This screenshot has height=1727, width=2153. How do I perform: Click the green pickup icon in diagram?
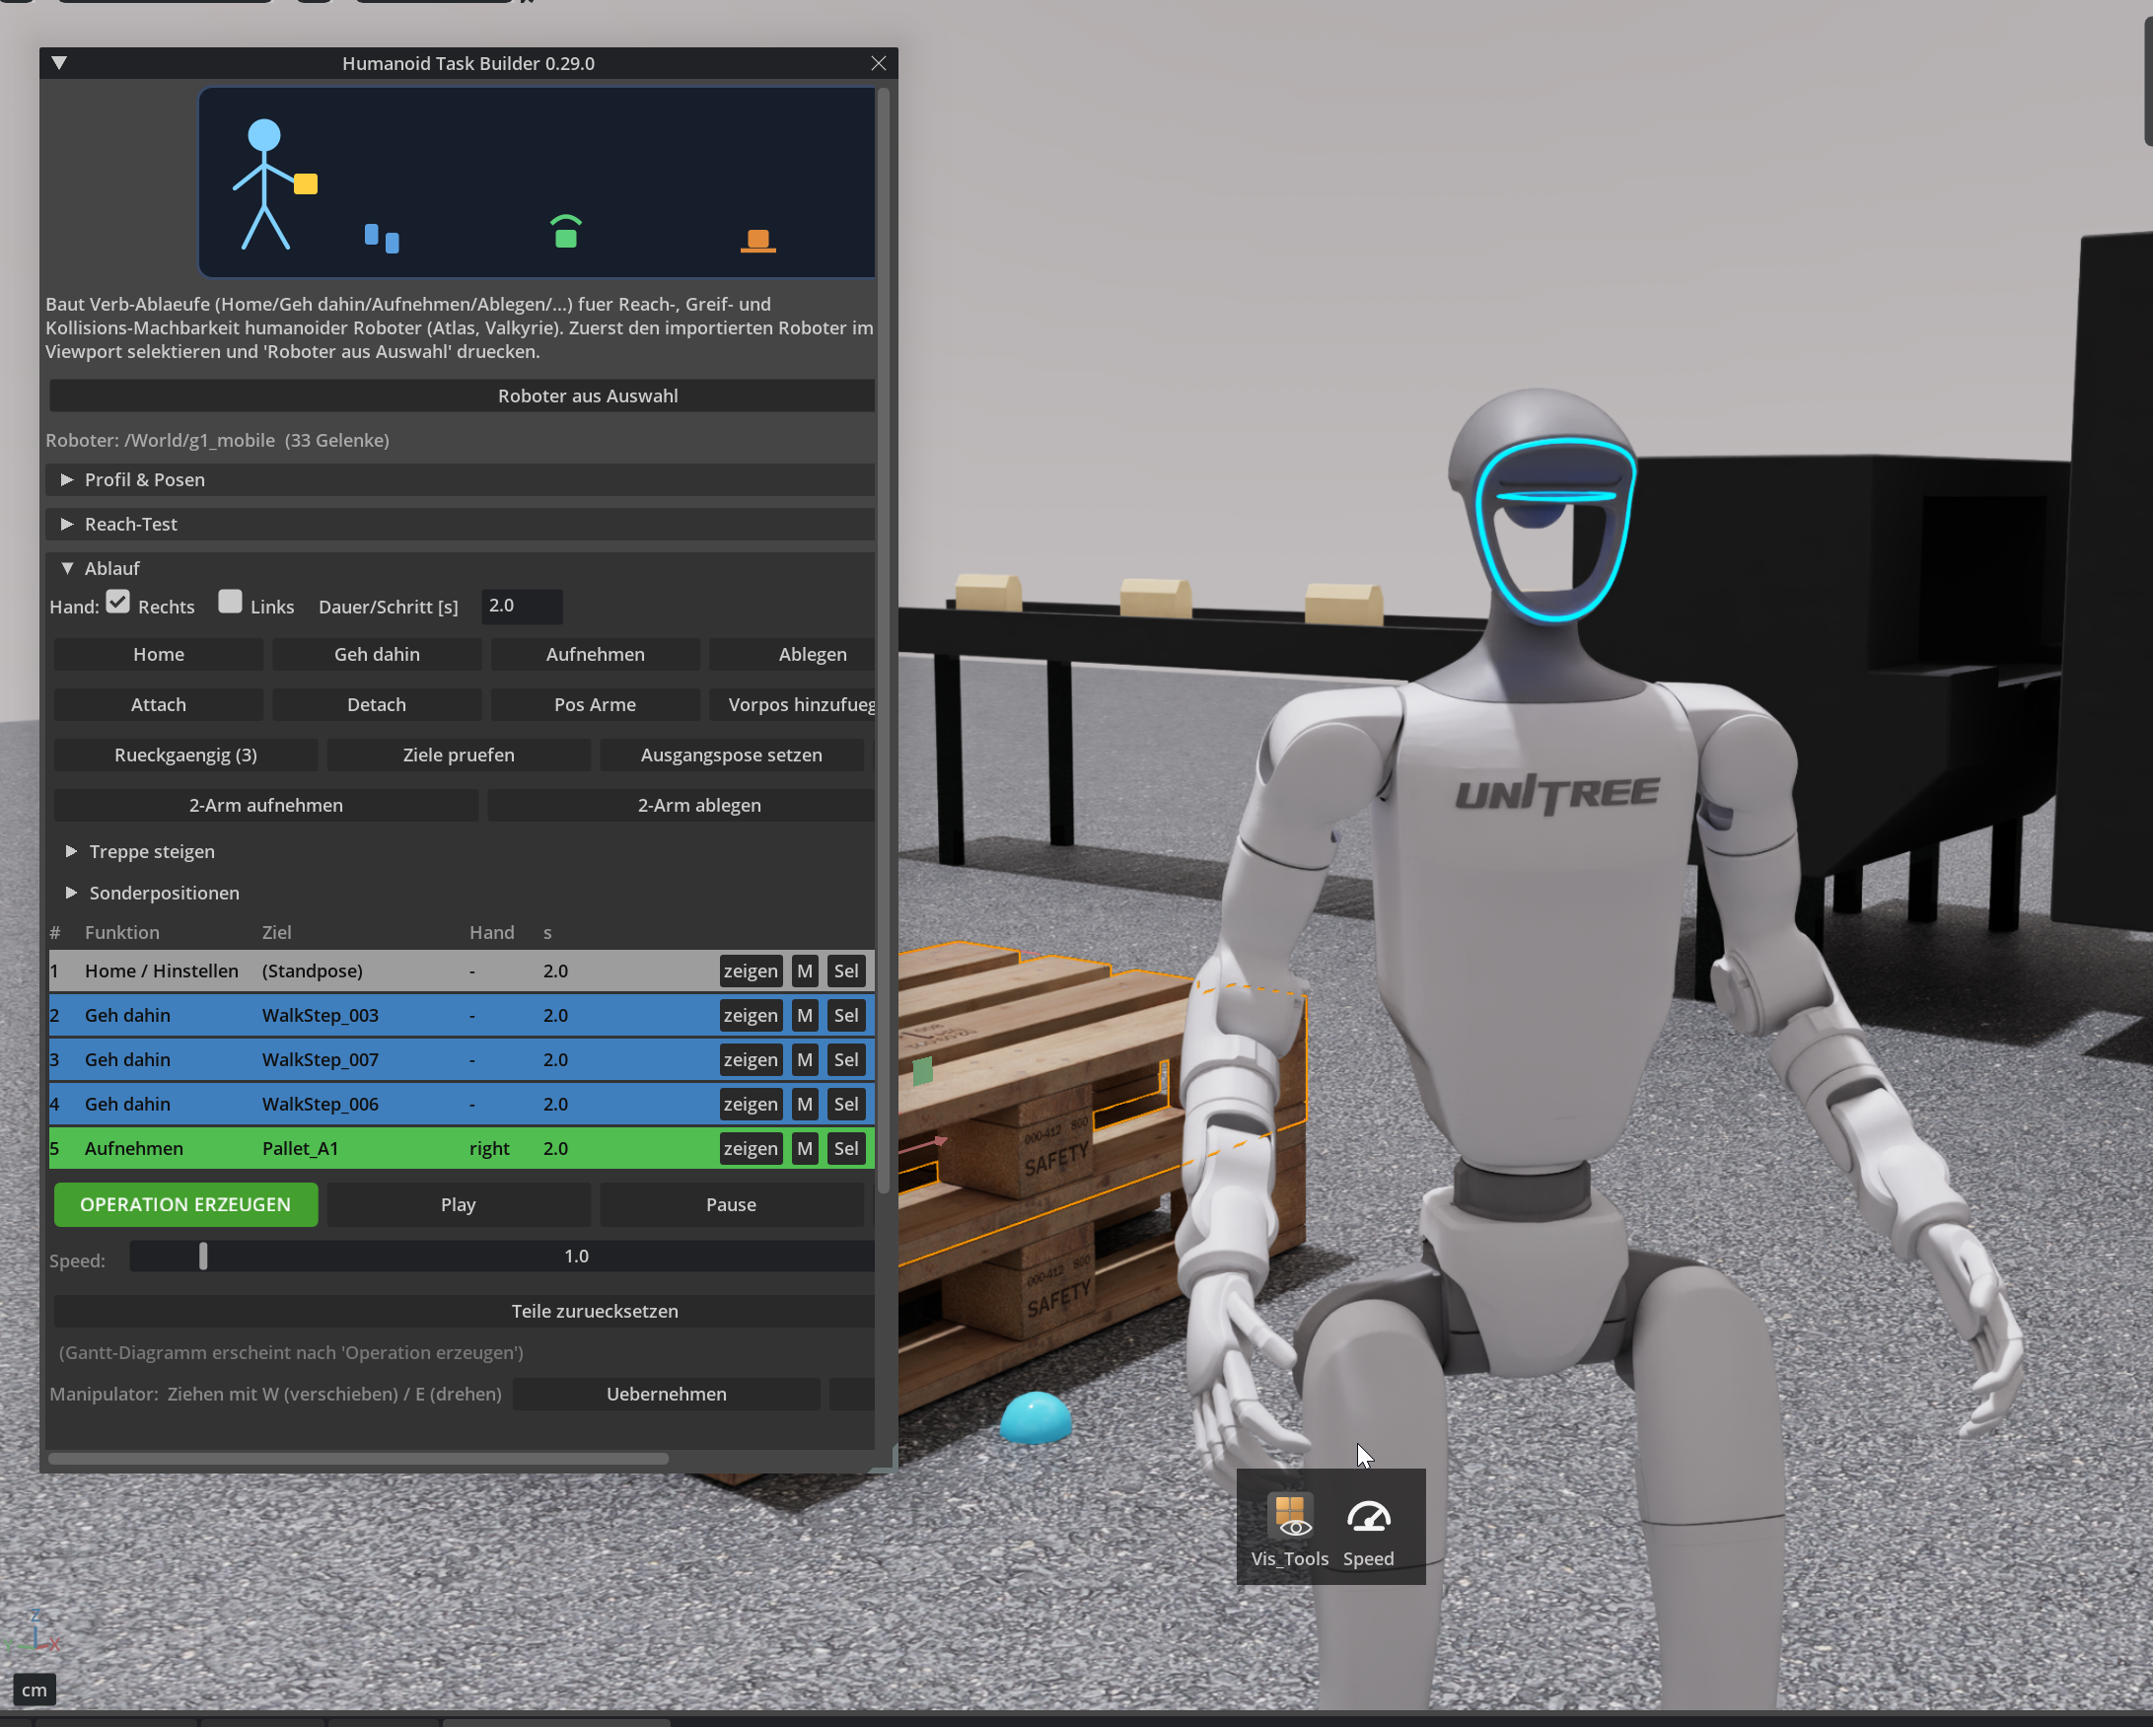(566, 231)
